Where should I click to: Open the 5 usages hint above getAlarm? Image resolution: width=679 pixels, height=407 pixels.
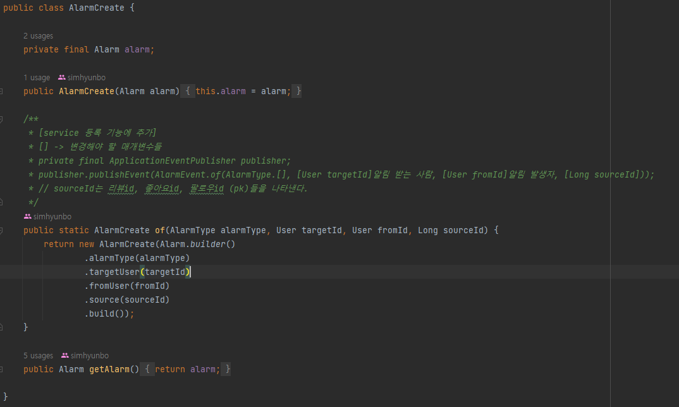pyautogui.click(x=38, y=355)
